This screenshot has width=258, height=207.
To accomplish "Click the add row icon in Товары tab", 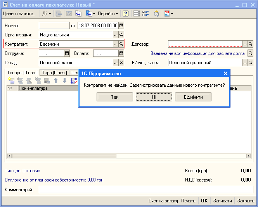I will click(11, 80).
